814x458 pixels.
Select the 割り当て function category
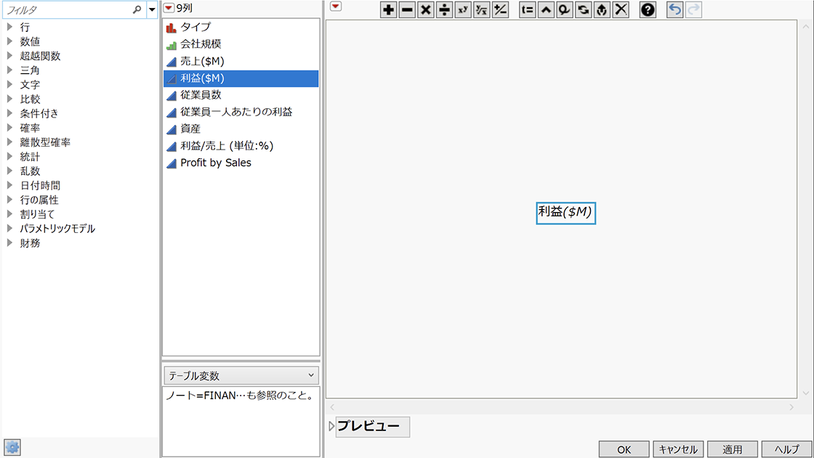(37, 214)
